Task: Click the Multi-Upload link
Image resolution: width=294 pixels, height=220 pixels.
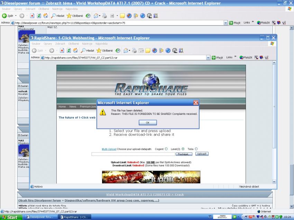Action: pos(109,149)
